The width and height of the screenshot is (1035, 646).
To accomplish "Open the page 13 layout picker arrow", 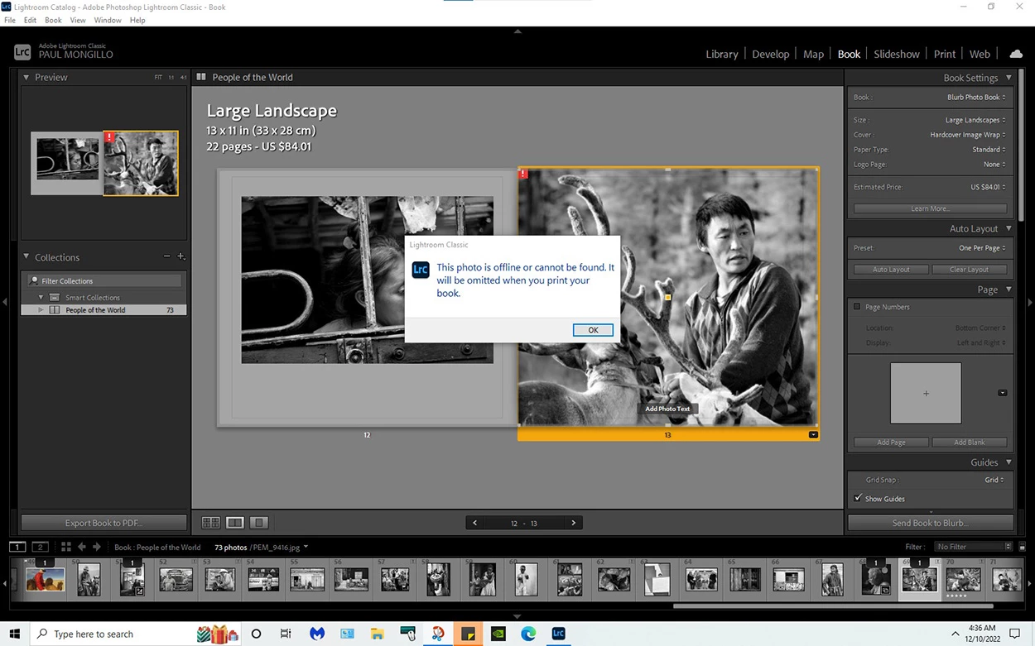I will pos(813,434).
